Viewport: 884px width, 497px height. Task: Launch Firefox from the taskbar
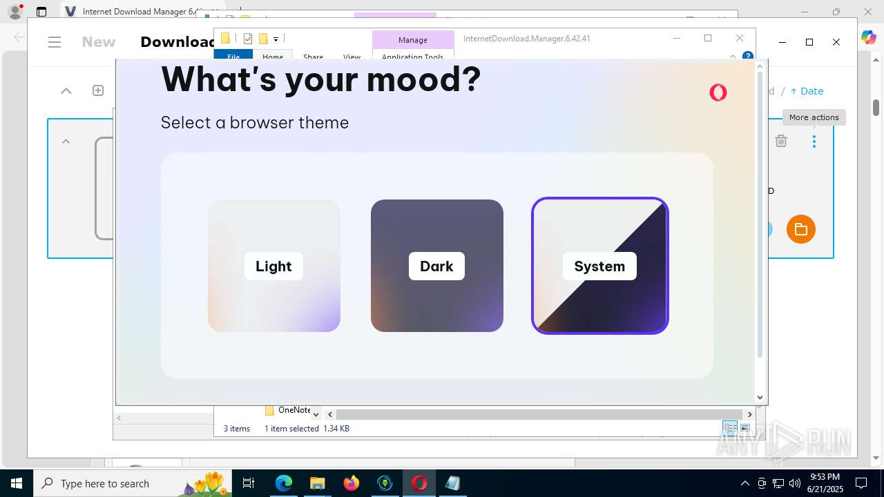[x=352, y=483]
